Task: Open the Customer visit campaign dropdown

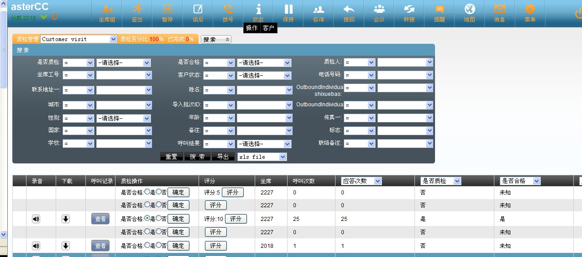Action: point(79,39)
